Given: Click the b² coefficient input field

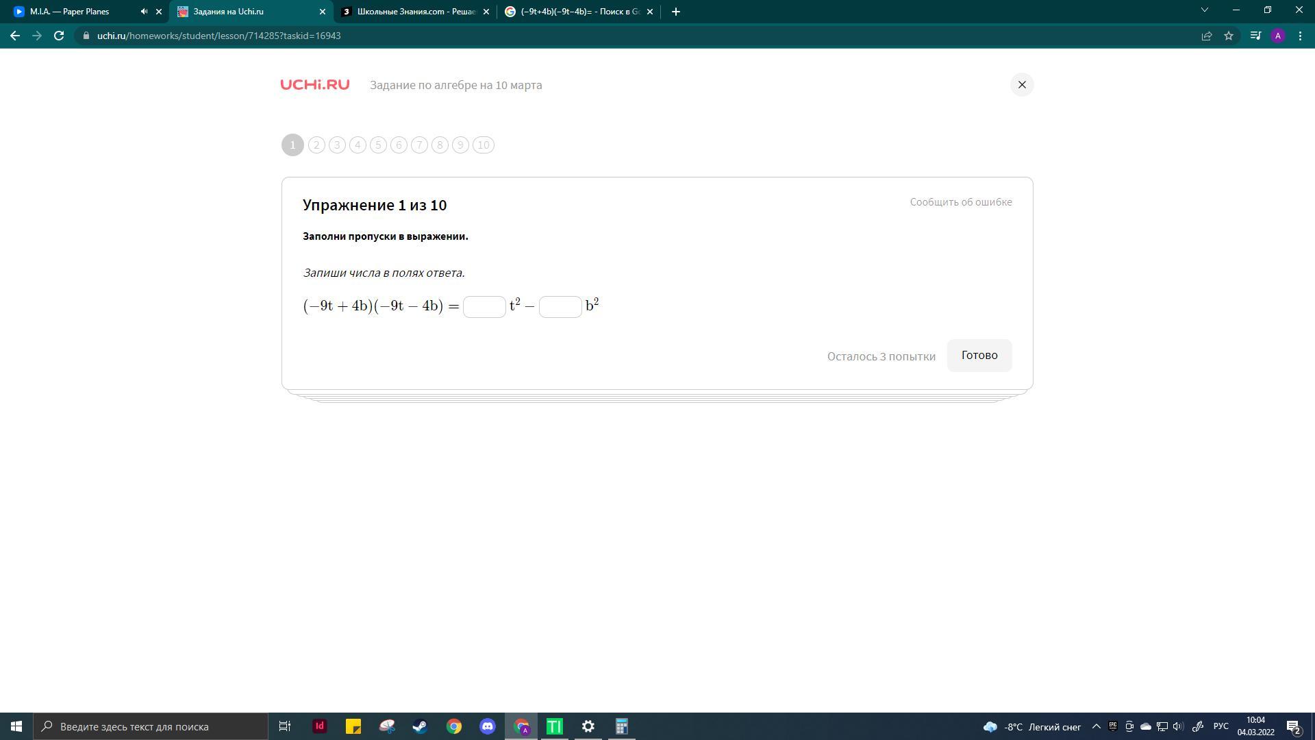Looking at the screenshot, I should pyautogui.click(x=560, y=306).
